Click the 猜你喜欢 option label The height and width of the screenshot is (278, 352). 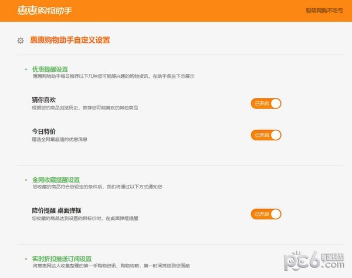pyautogui.click(x=44, y=99)
